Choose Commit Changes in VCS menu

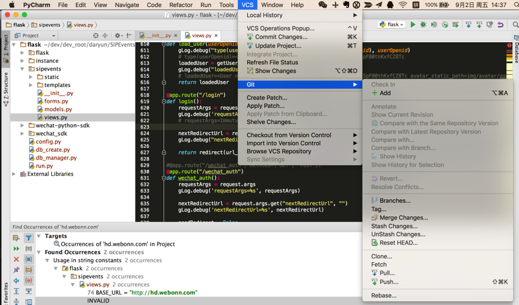(x=281, y=37)
